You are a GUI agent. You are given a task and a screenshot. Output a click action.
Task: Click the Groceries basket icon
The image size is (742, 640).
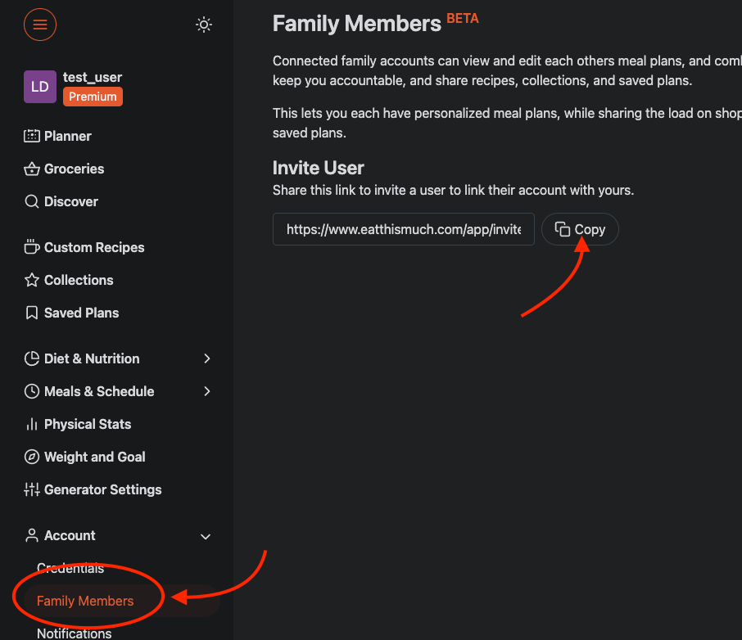click(32, 169)
